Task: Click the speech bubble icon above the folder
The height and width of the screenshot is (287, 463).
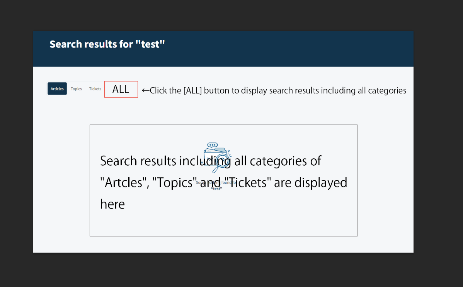Action: tap(212, 145)
